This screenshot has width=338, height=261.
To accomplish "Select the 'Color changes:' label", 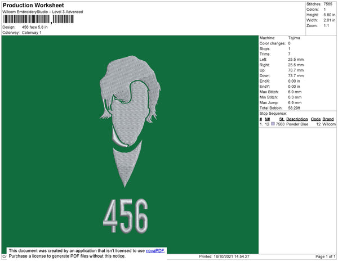I will pos(273,43).
